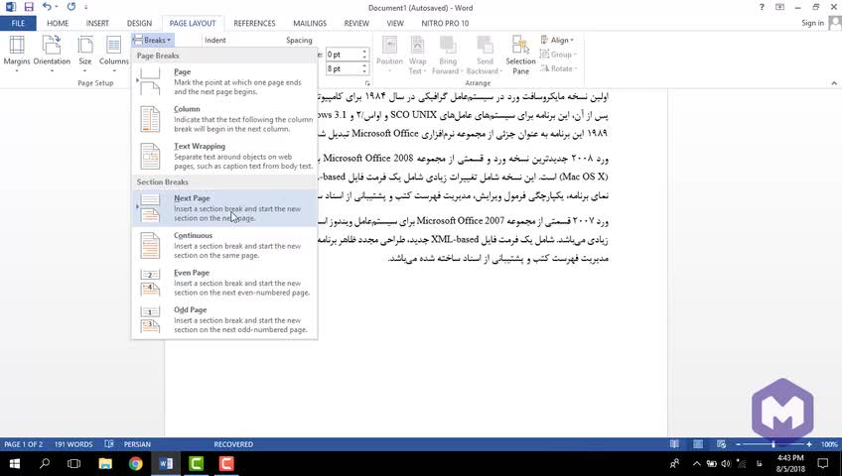The width and height of the screenshot is (842, 476).
Task: Open Chrome from the taskbar
Action: point(135,464)
